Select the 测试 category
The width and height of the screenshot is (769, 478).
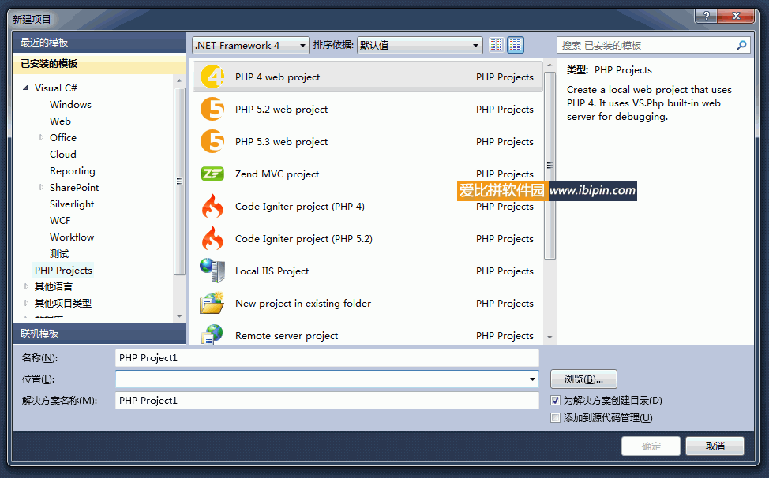(59, 254)
